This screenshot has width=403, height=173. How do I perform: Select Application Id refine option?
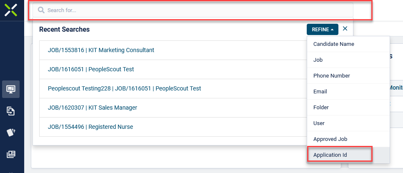click(x=330, y=155)
